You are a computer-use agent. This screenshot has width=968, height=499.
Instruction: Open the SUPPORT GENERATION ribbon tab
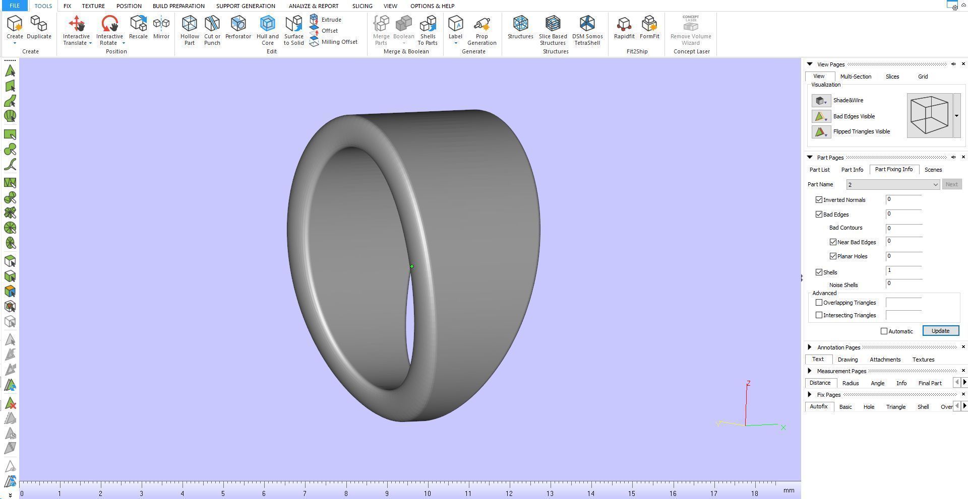pyautogui.click(x=246, y=6)
